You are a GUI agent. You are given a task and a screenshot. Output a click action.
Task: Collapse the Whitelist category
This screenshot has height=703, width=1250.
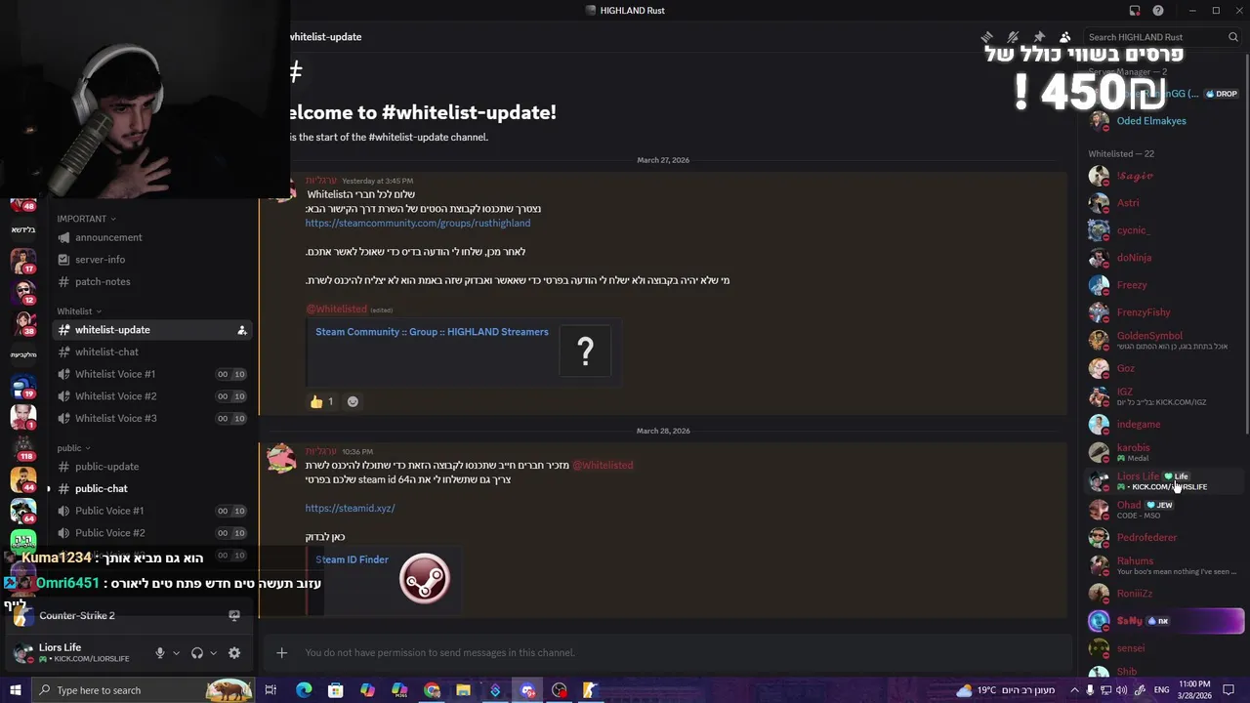click(x=79, y=311)
